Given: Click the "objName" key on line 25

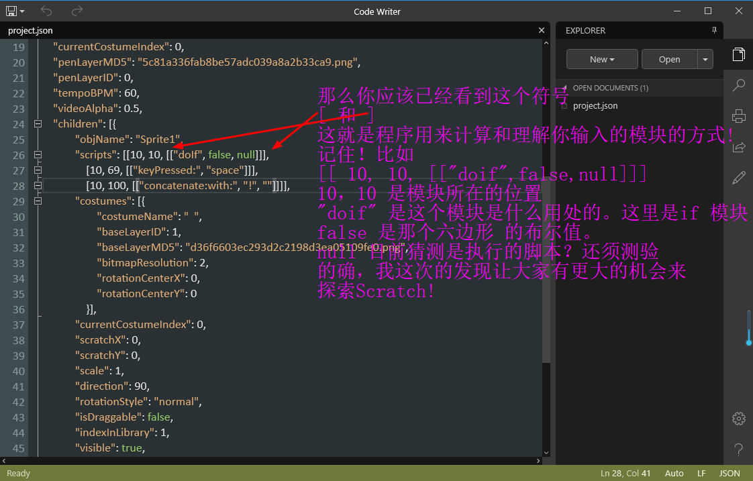Looking at the screenshot, I should click(102, 140).
